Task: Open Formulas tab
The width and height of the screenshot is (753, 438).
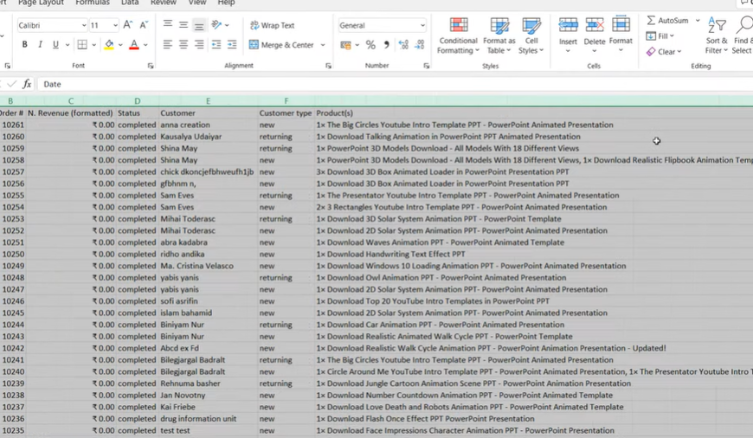Action: click(93, 3)
